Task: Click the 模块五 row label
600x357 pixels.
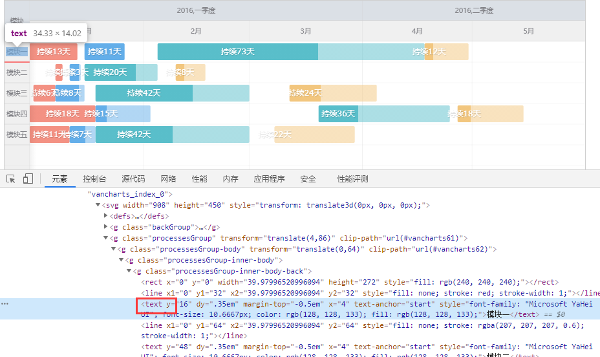Action: [x=17, y=135]
